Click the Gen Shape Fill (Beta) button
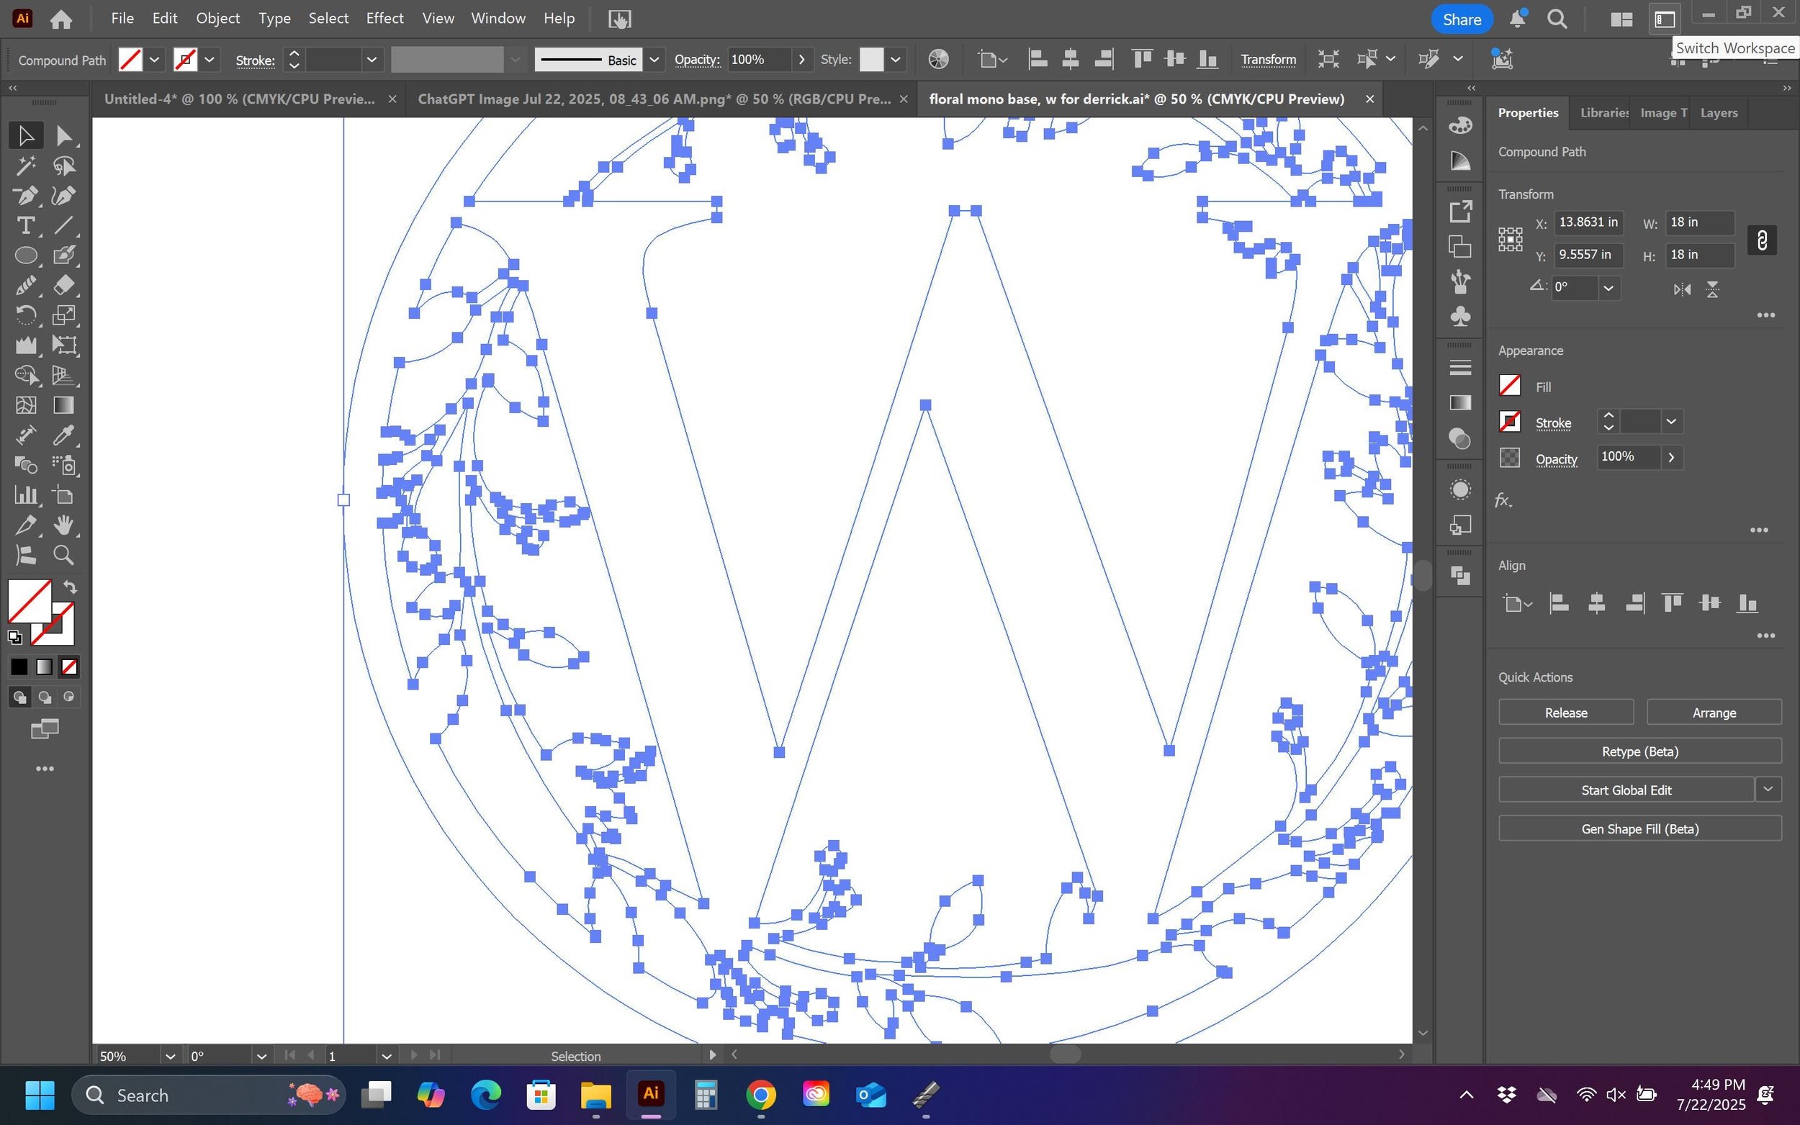1800x1125 pixels. tap(1639, 828)
